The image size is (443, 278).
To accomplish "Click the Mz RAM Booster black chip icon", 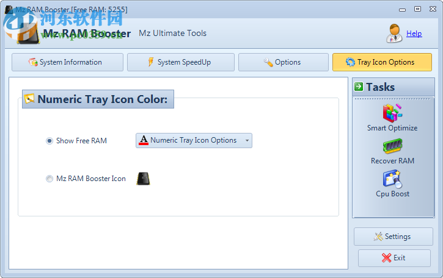I will click(x=143, y=179).
